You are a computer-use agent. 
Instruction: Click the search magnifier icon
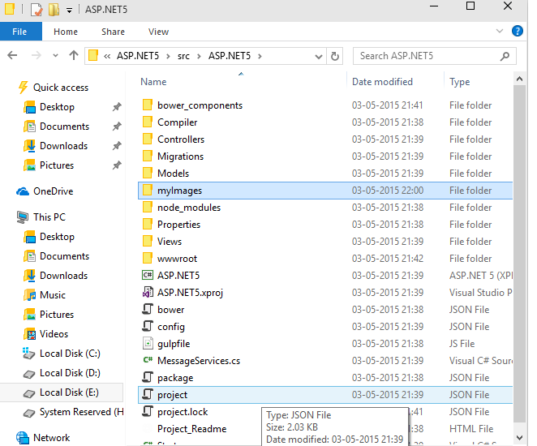[505, 56]
